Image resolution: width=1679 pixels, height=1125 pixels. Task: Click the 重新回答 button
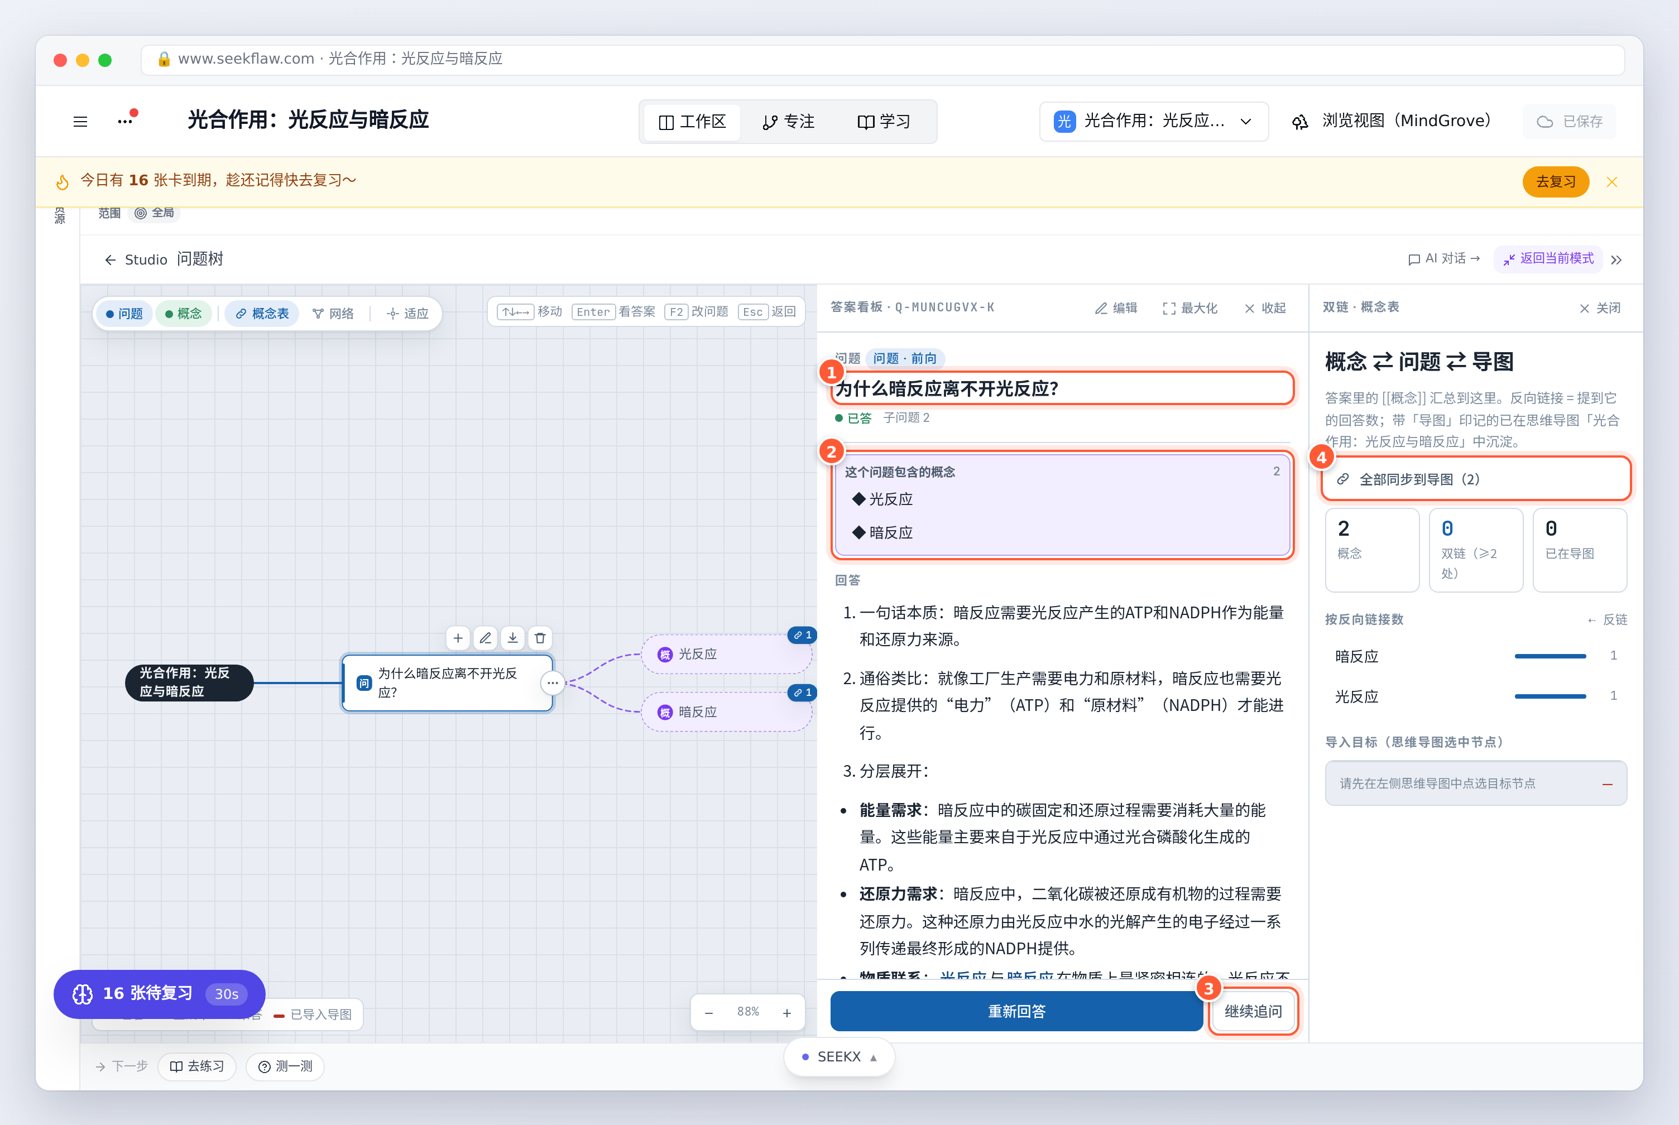(1016, 1012)
